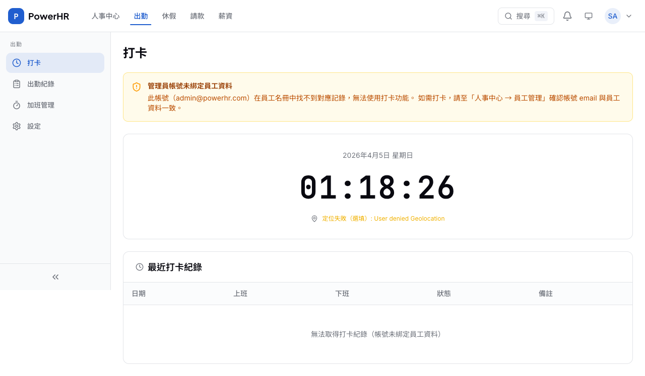The width and height of the screenshot is (645, 376).
Task: Click the PowerHR logo icon
Action: [x=16, y=16]
